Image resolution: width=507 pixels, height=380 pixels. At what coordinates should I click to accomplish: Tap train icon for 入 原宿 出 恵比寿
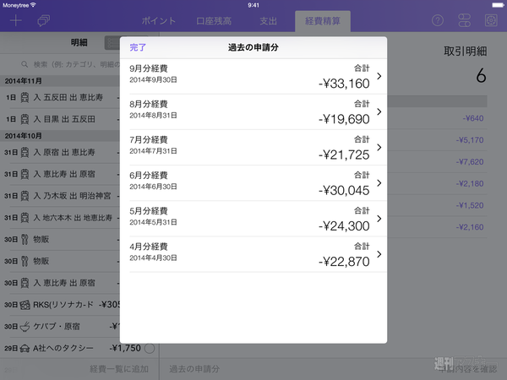click(25, 152)
